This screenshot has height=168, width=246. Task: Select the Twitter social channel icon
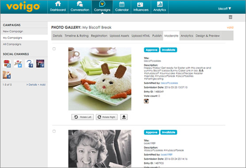[x=18, y=64]
